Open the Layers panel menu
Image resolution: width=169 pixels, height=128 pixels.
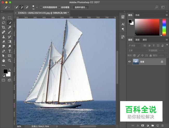click(167, 40)
